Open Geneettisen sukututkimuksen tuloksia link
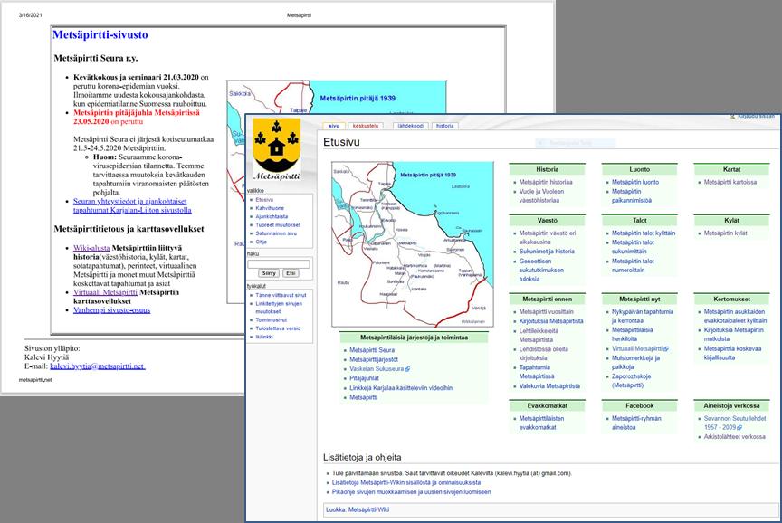This screenshot has width=782, height=523. 541,271
